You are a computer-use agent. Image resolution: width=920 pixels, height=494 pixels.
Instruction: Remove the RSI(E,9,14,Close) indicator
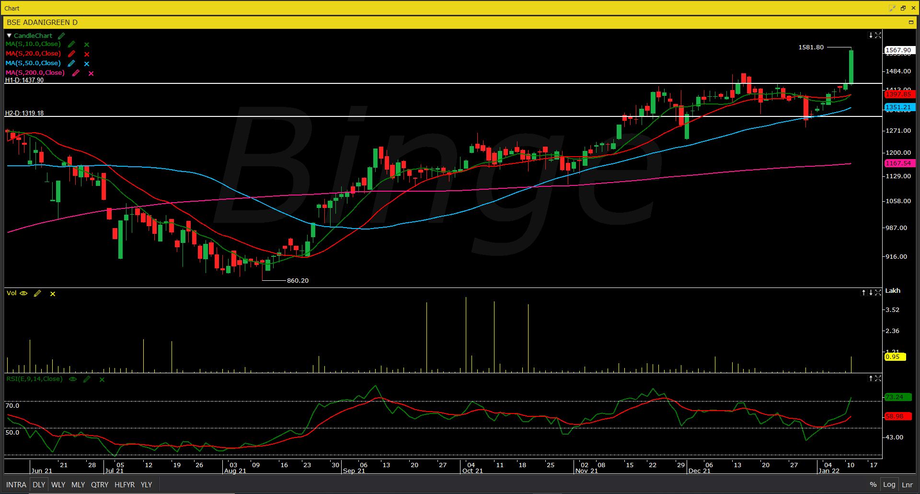click(102, 379)
